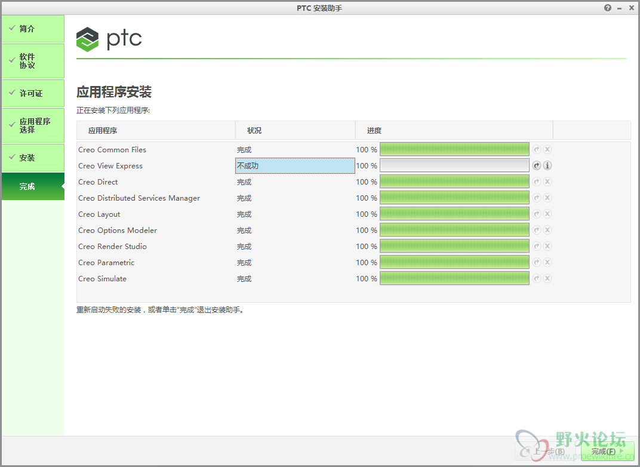This screenshot has height=467, width=640.
Task: Click the PTC logo
Action: (x=109, y=39)
